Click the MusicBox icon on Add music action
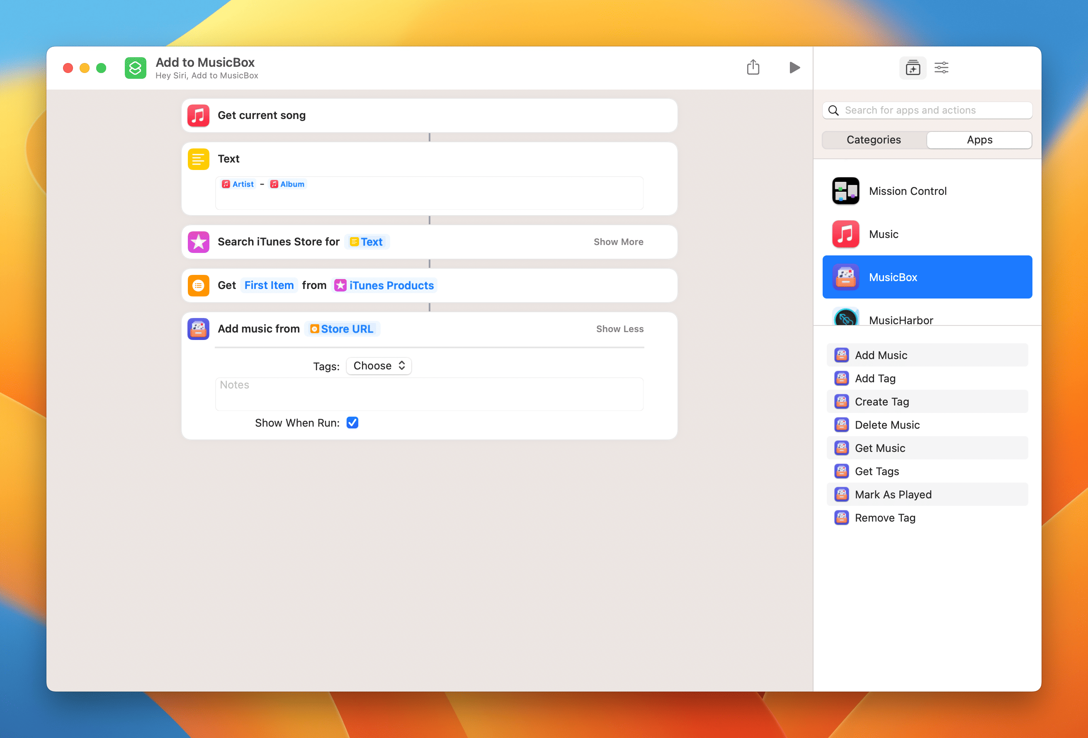Viewport: 1088px width, 738px height. 199,329
